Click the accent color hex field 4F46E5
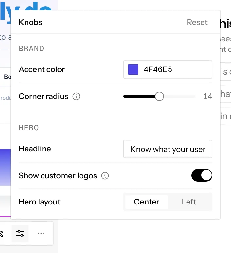This screenshot has height=253, width=231. 168,69
